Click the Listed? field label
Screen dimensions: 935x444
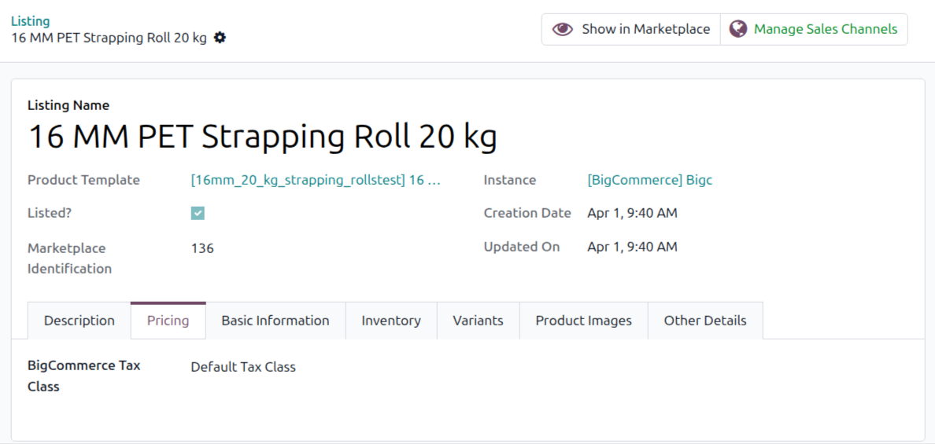pyautogui.click(x=50, y=213)
